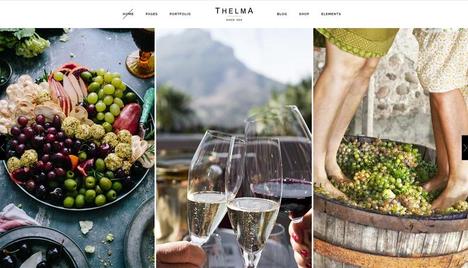Click the previous slide arrow icon

click(3, 148)
